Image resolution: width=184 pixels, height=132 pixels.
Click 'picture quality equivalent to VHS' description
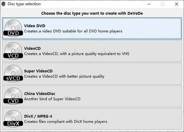(x=100, y=54)
